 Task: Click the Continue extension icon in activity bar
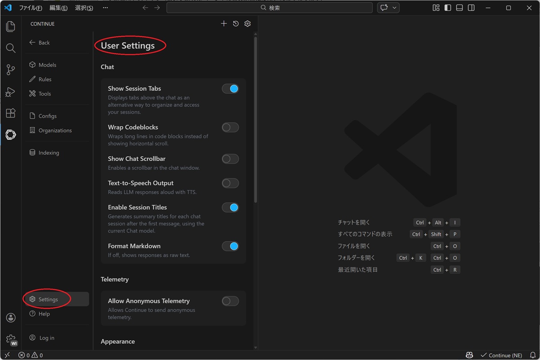click(10, 135)
